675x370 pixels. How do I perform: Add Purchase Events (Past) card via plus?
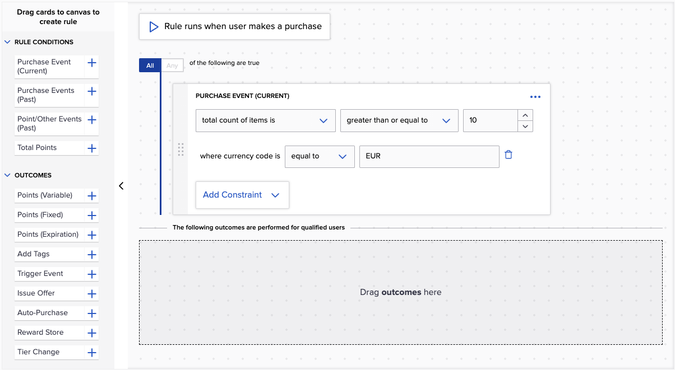coord(92,91)
